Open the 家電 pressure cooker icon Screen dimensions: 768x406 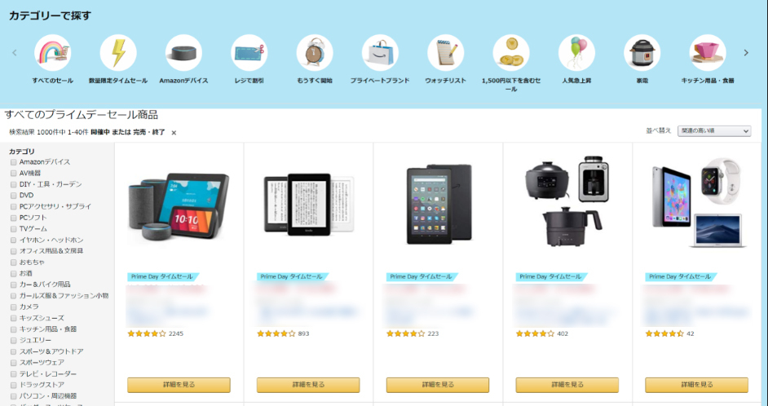(642, 53)
